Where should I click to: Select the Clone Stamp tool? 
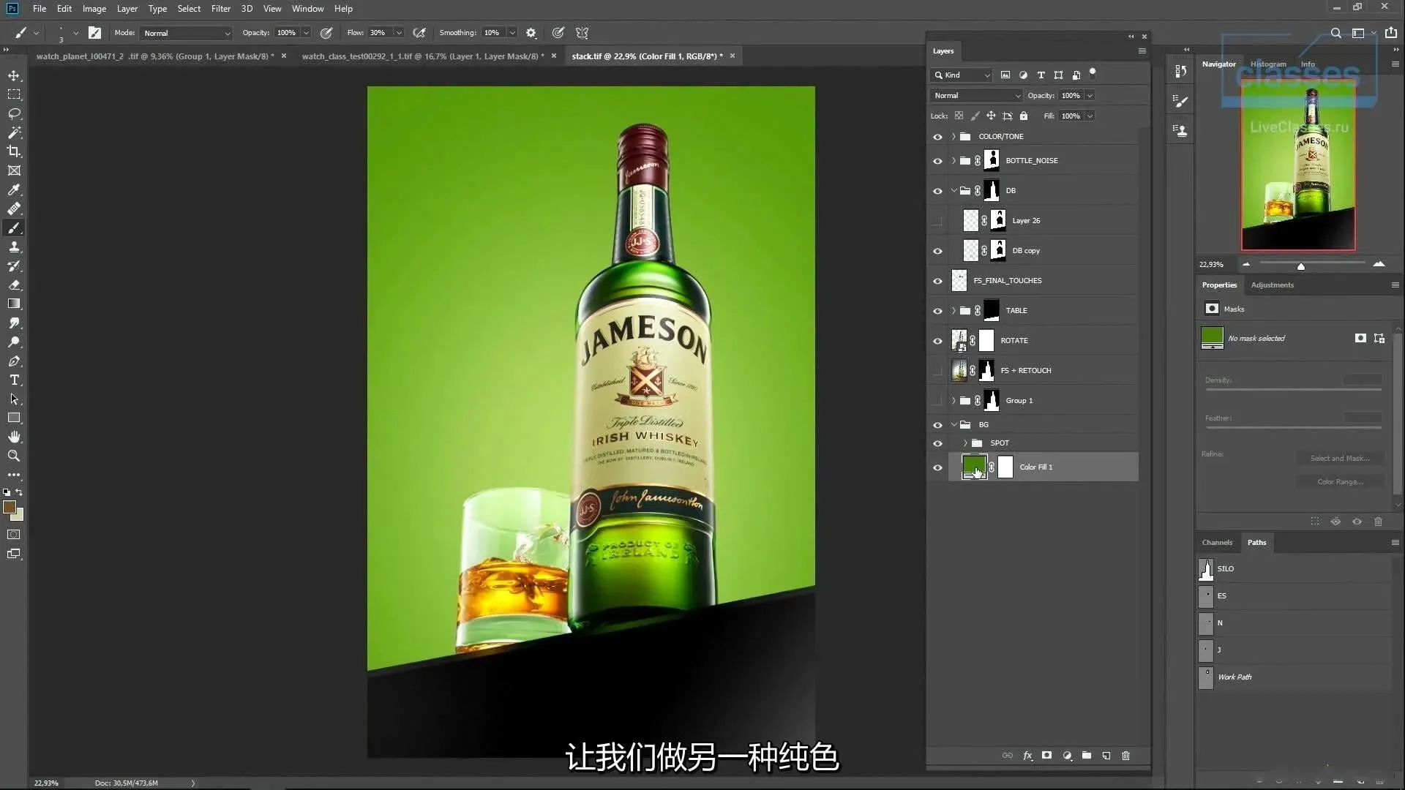coord(14,247)
